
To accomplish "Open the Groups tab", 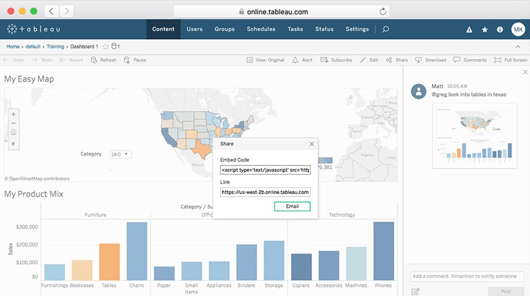I will (x=225, y=29).
